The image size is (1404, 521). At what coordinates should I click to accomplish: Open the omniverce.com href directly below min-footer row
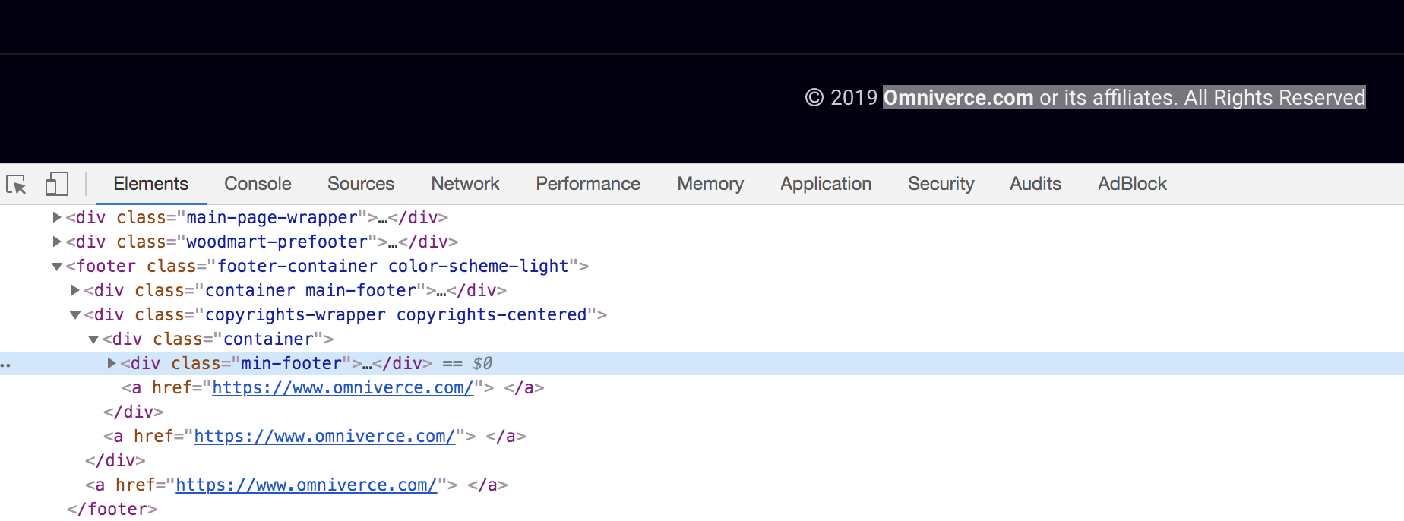(343, 387)
